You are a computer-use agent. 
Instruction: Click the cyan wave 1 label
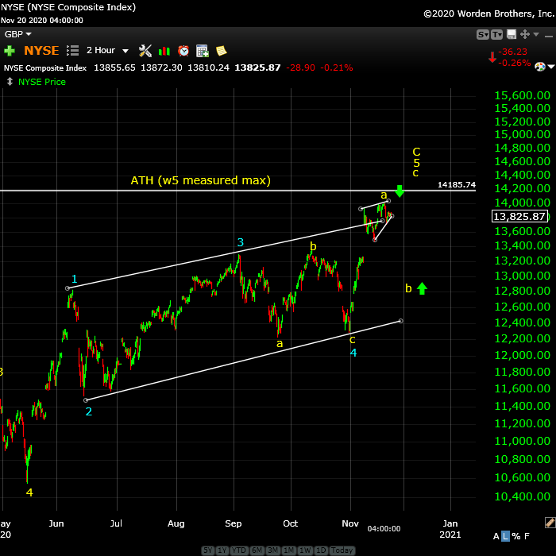coord(75,279)
